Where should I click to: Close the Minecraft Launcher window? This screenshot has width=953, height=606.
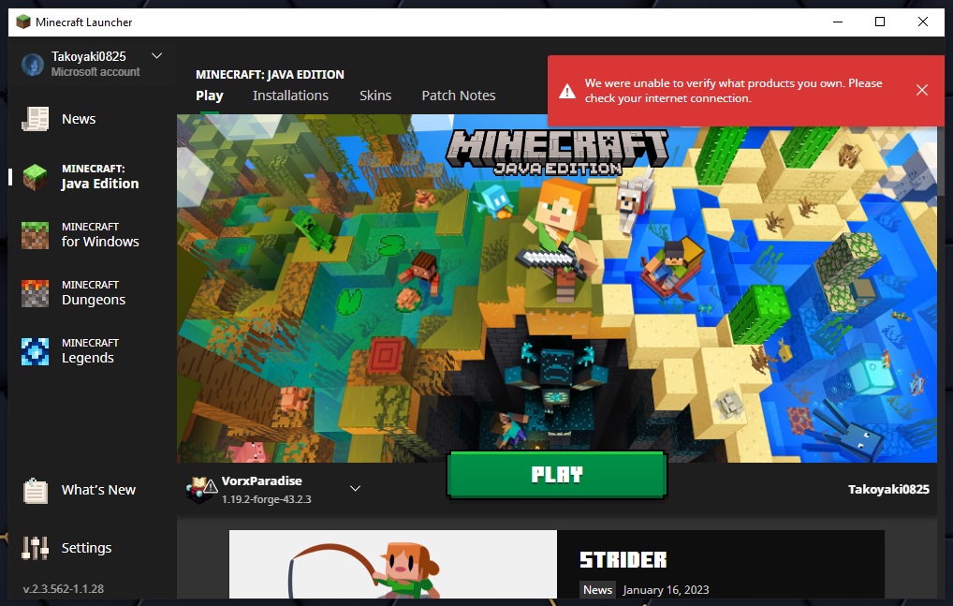pos(923,22)
